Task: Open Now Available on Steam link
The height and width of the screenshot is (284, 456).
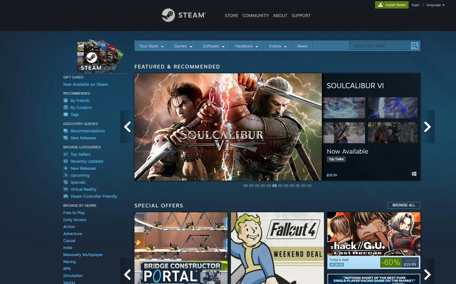Action: [x=85, y=84]
